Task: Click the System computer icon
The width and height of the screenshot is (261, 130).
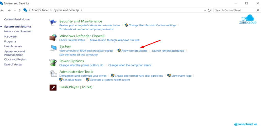Action: coord(53,48)
